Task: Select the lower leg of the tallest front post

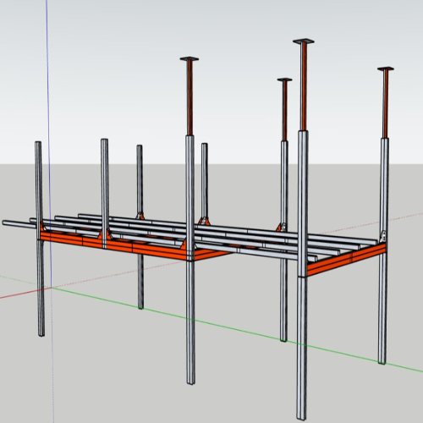Action: tap(301, 349)
